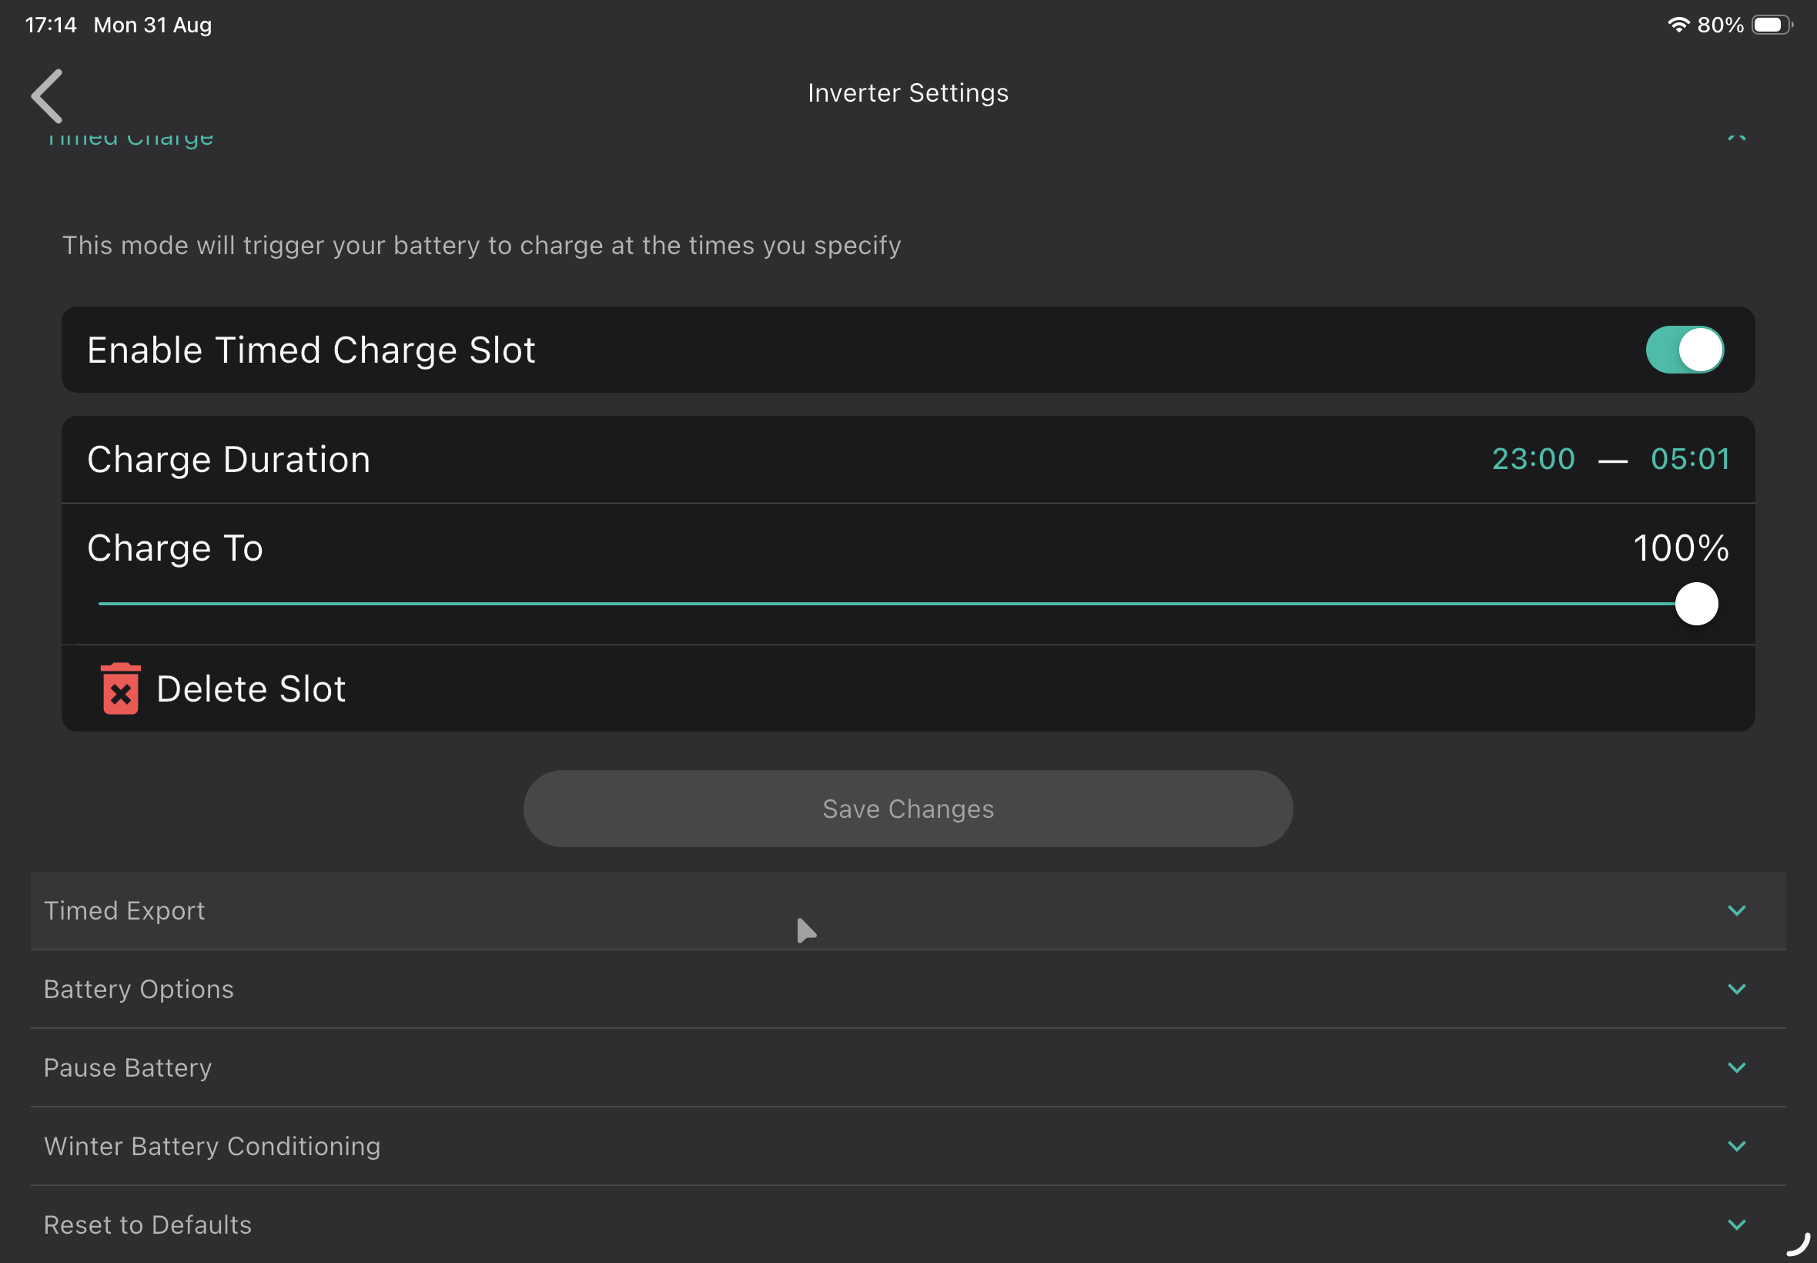
Task: Click the red trash Delete Slot icon
Action: pos(120,688)
